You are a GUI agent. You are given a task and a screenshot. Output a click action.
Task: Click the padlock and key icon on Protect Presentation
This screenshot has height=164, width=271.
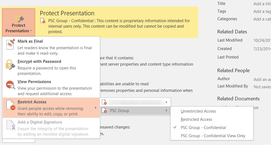[19, 17]
